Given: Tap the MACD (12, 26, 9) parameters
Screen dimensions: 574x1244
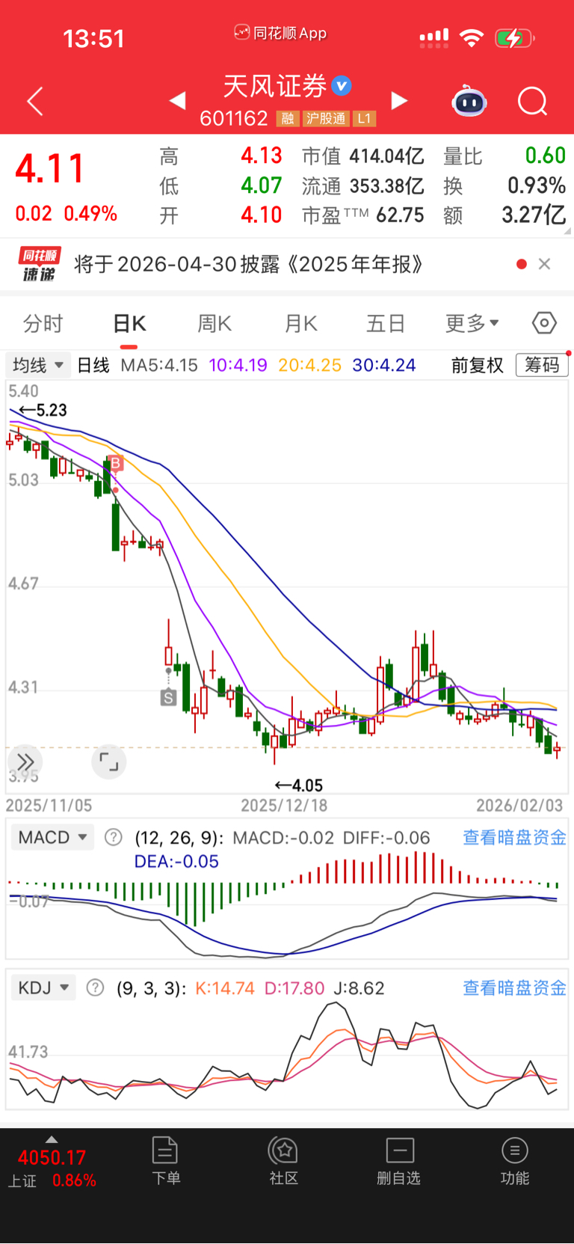Looking at the screenshot, I should coord(179,837).
